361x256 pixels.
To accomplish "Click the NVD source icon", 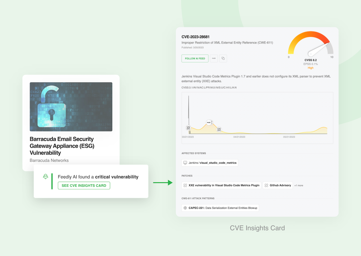I will [214, 58].
